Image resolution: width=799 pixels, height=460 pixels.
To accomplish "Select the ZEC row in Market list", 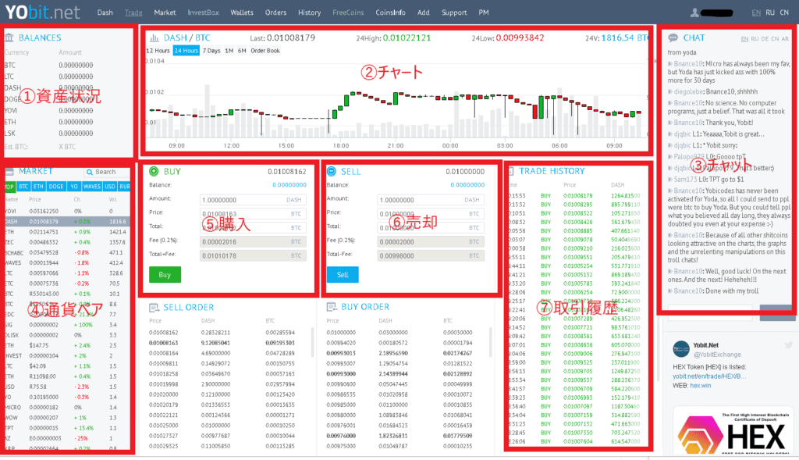I will point(66,242).
